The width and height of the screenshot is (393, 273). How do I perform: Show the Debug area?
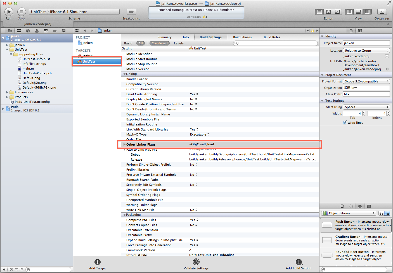pos(358,12)
